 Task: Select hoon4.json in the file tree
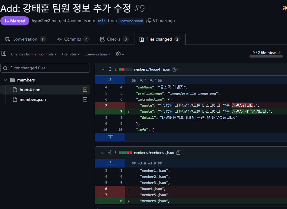point(45,90)
